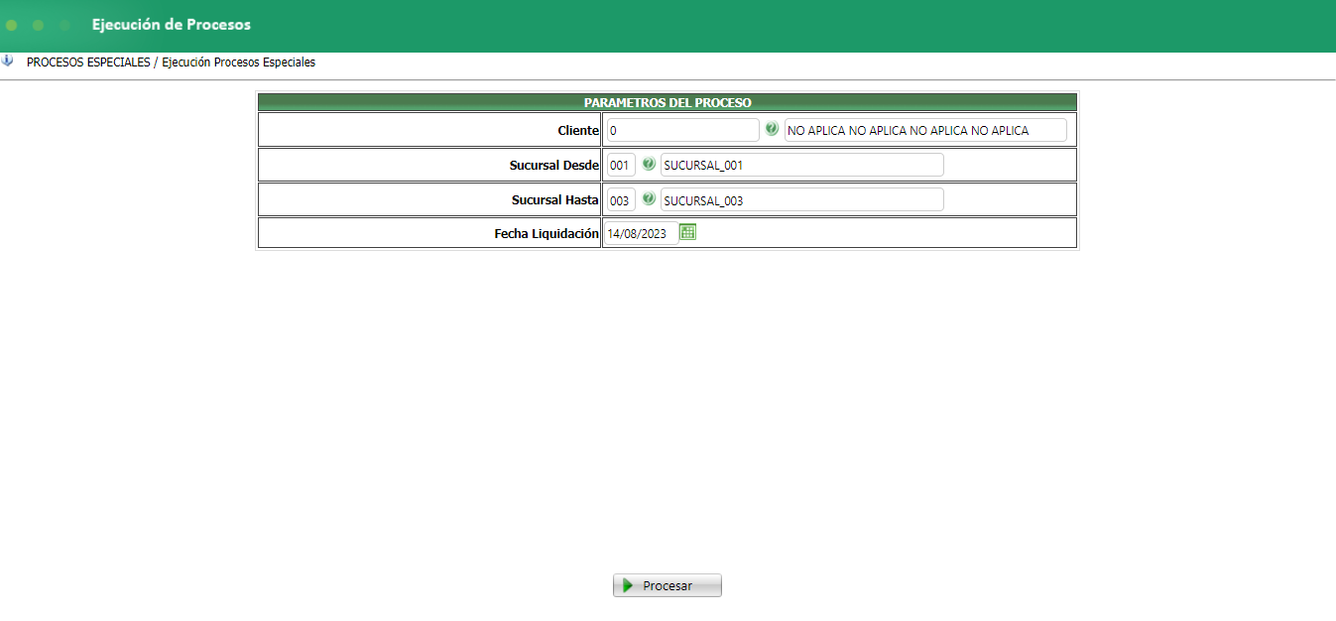Click the Procesar button
This screenshot has width=1336, height=621.
pyautogui.click(x=667, y=585)
